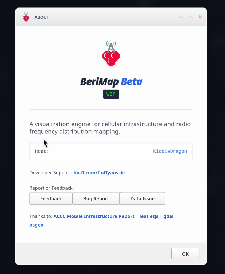225x274 pixels.
Task: Open the Ko-fi.com/fluffyaussie support link
Action: click(99, 173)
